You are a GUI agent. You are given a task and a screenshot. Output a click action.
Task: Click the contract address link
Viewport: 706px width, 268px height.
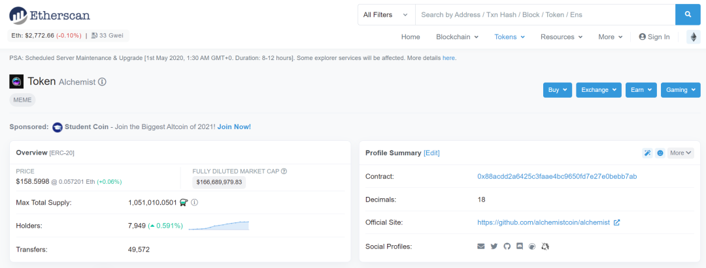pyautogui.click(x=557, y=177)
